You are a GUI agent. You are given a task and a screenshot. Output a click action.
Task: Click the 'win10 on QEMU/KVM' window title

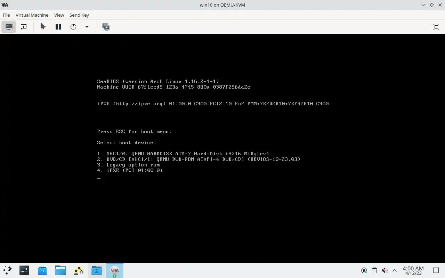(222, 5)
